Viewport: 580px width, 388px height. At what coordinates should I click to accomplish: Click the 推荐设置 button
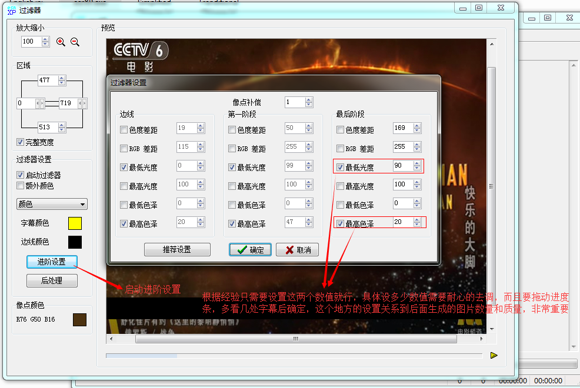click(x=176, y=250)
